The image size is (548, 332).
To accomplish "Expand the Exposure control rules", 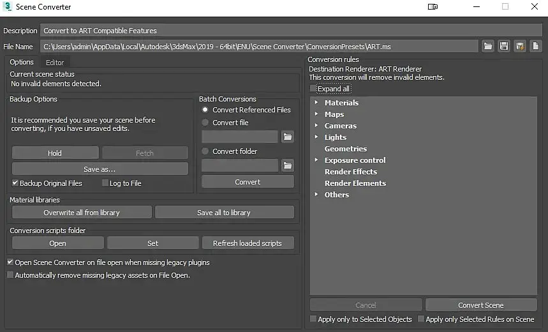I will pyautogui.click(x=316, y=160).
